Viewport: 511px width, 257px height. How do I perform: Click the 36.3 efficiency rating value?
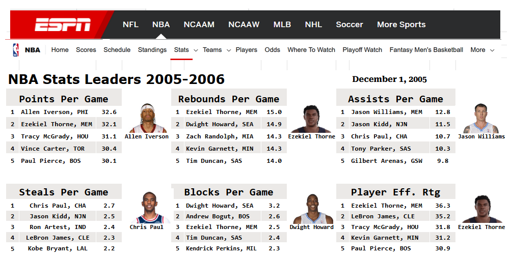443,206
